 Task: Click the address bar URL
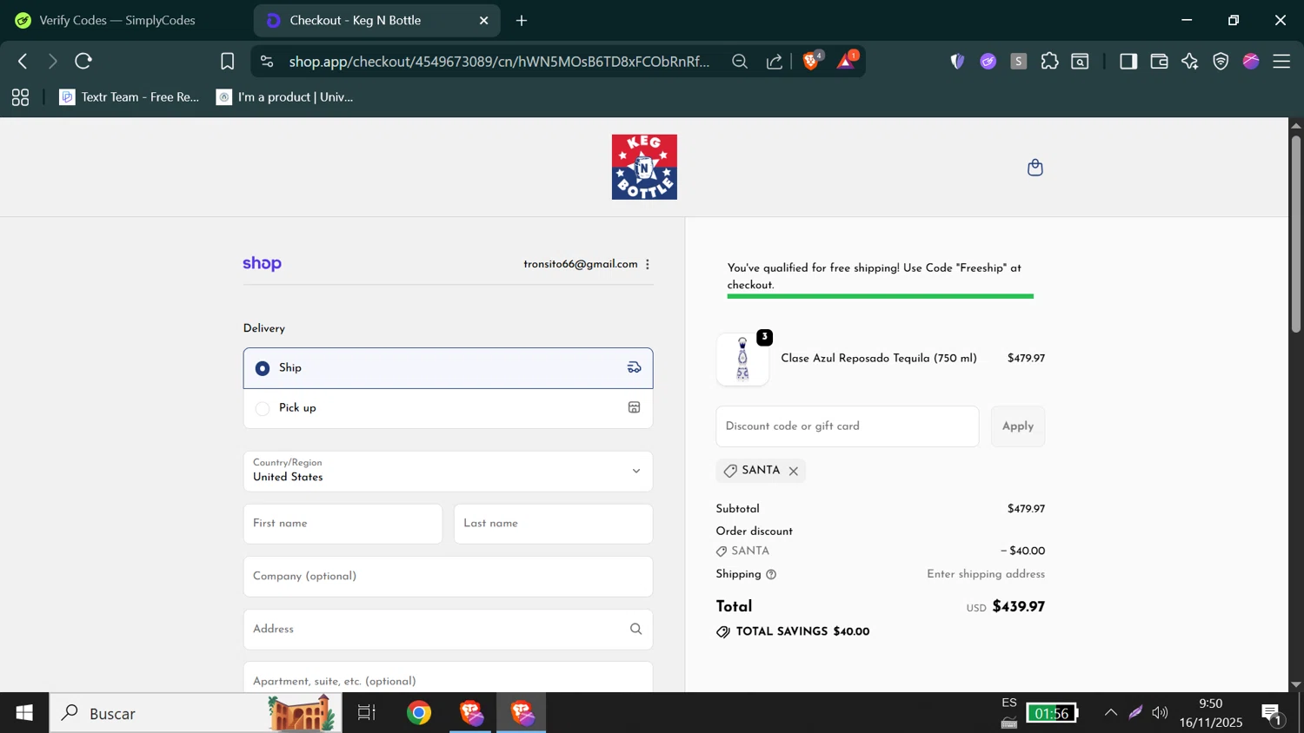(499, 61)
